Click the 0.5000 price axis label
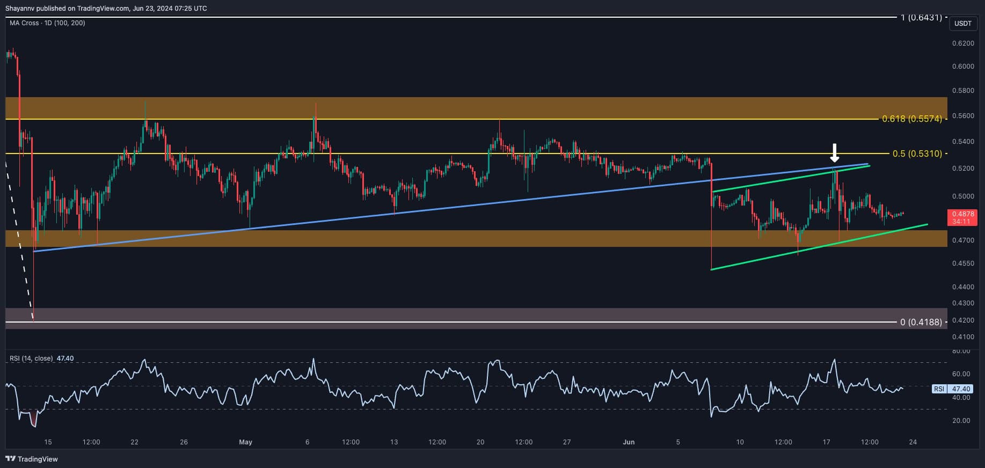This screenshot has width=985, height=468. click(962, 196)
